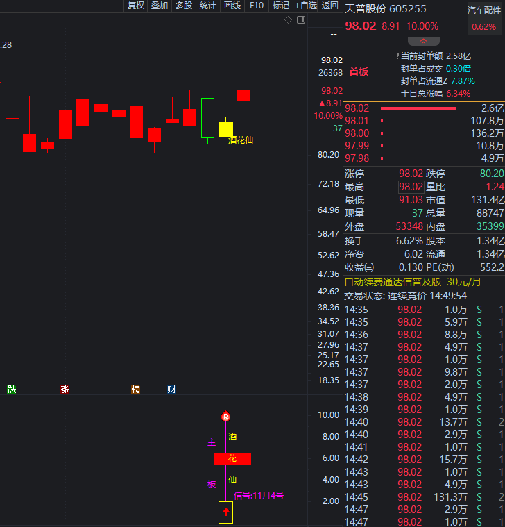Click the blue 财 marker icon
The width and height of the screenshot is (505, 527).
pyautogui.click(x=171, y=390)
